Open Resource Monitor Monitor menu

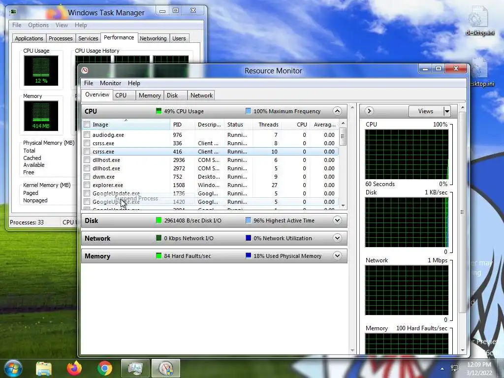click(x=110, y=83)
